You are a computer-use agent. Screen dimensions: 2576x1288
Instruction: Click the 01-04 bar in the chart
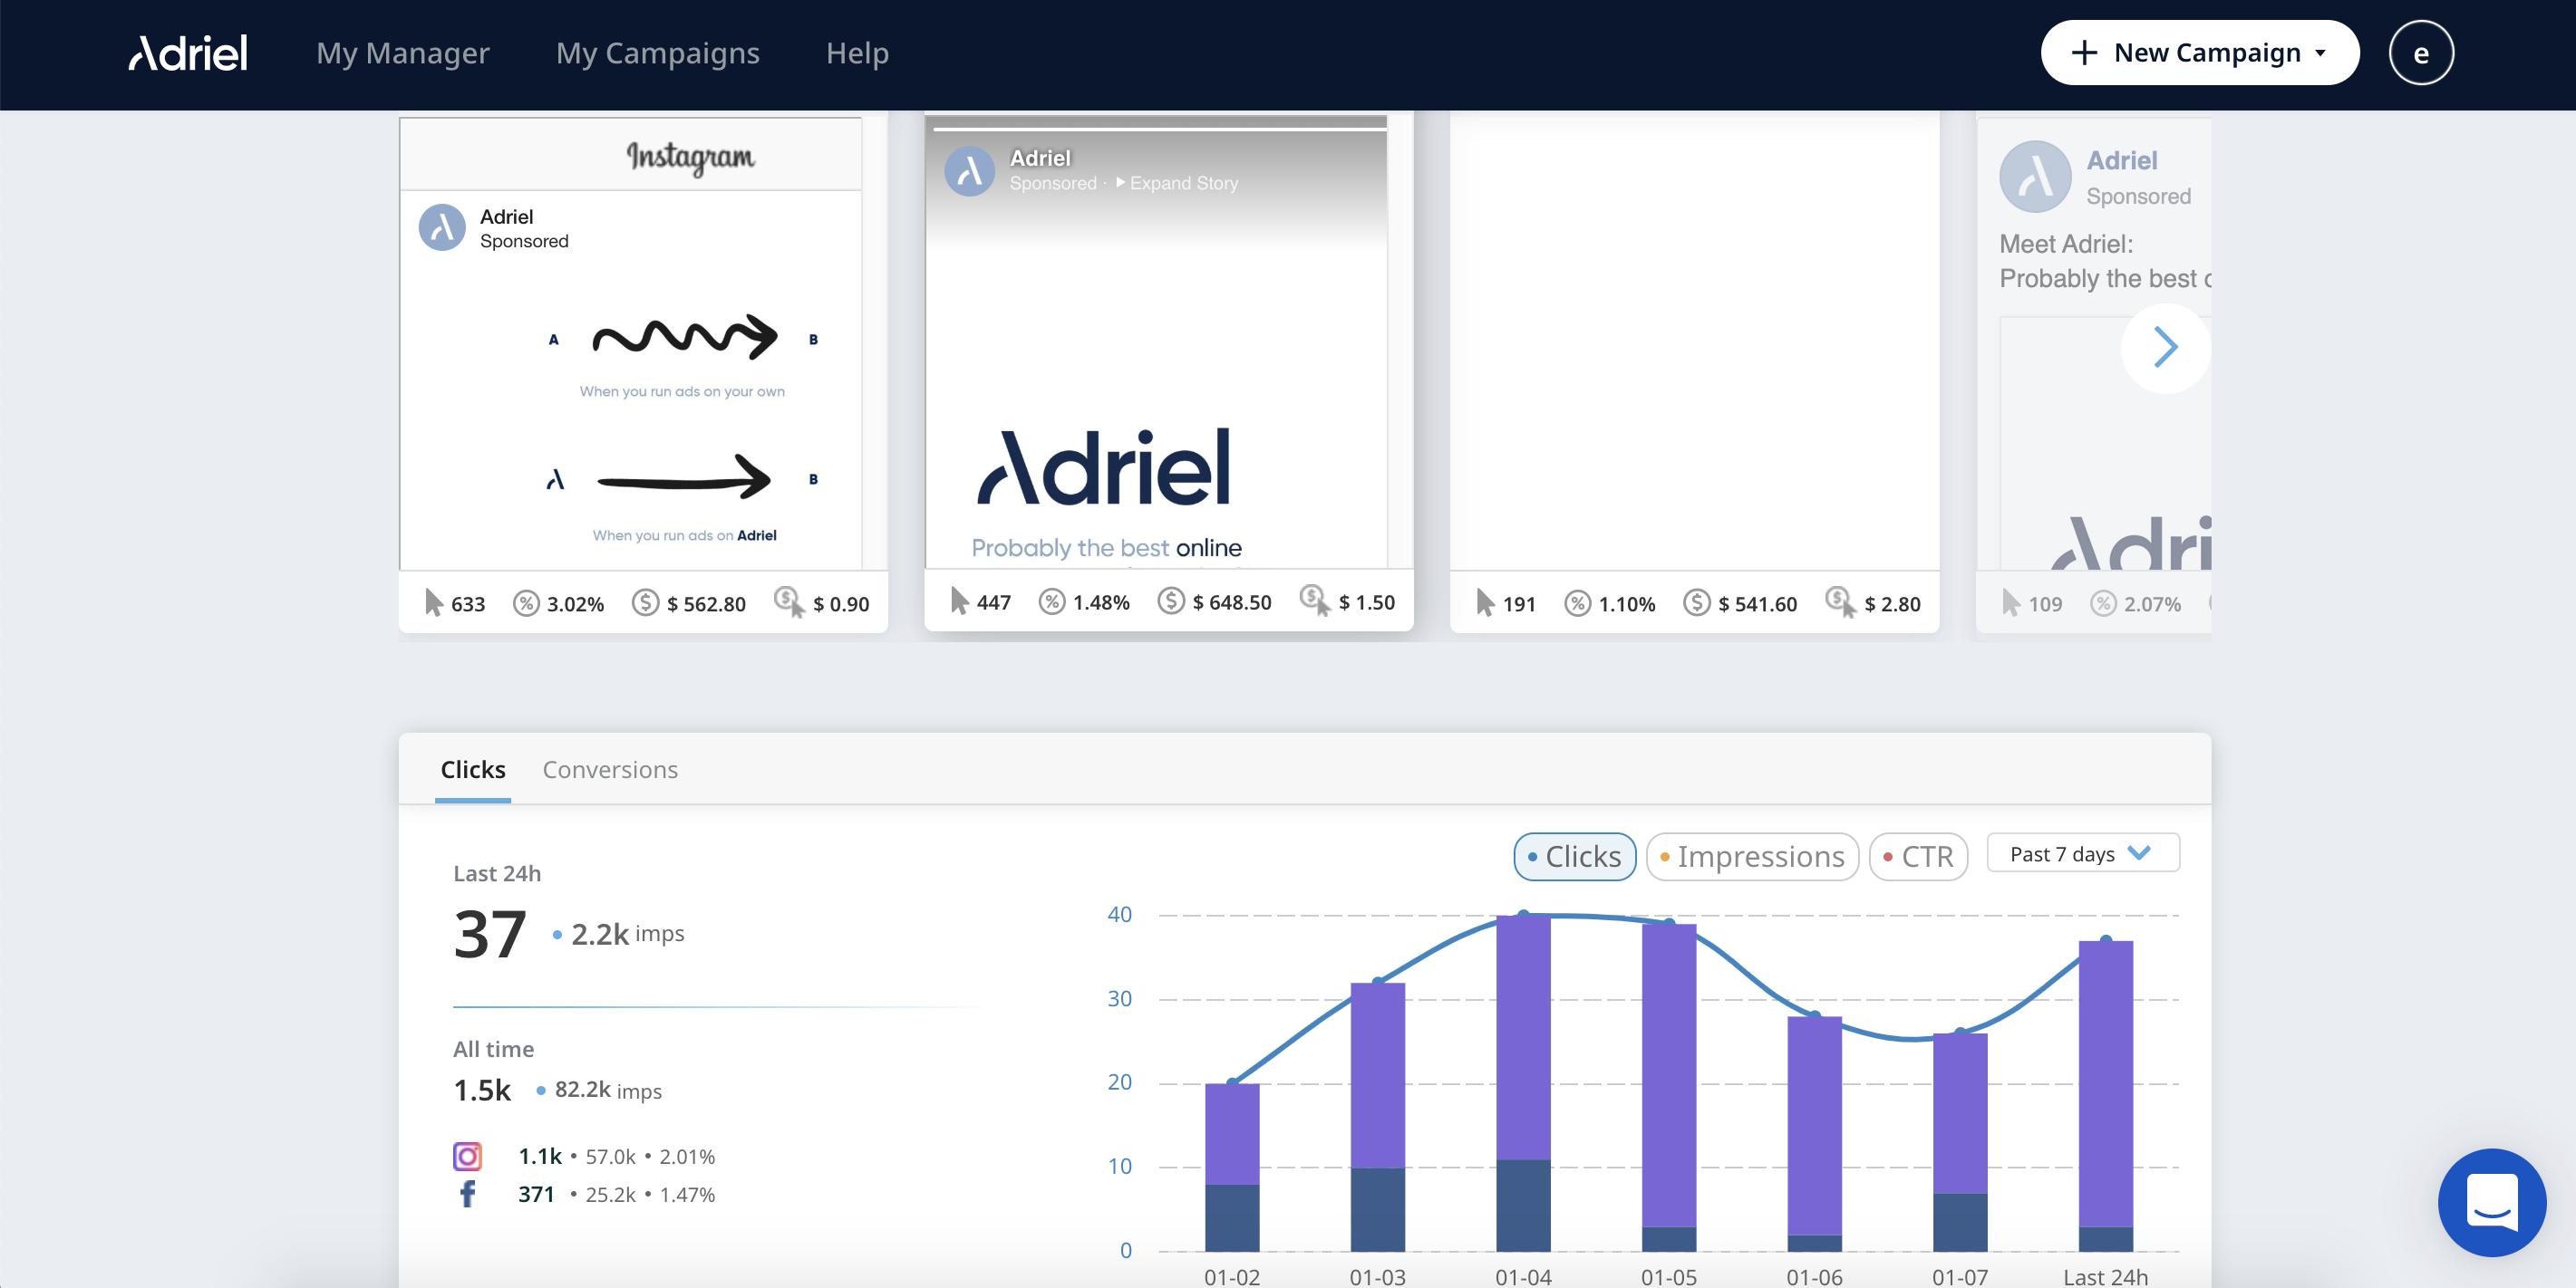pos(1523,1083)
